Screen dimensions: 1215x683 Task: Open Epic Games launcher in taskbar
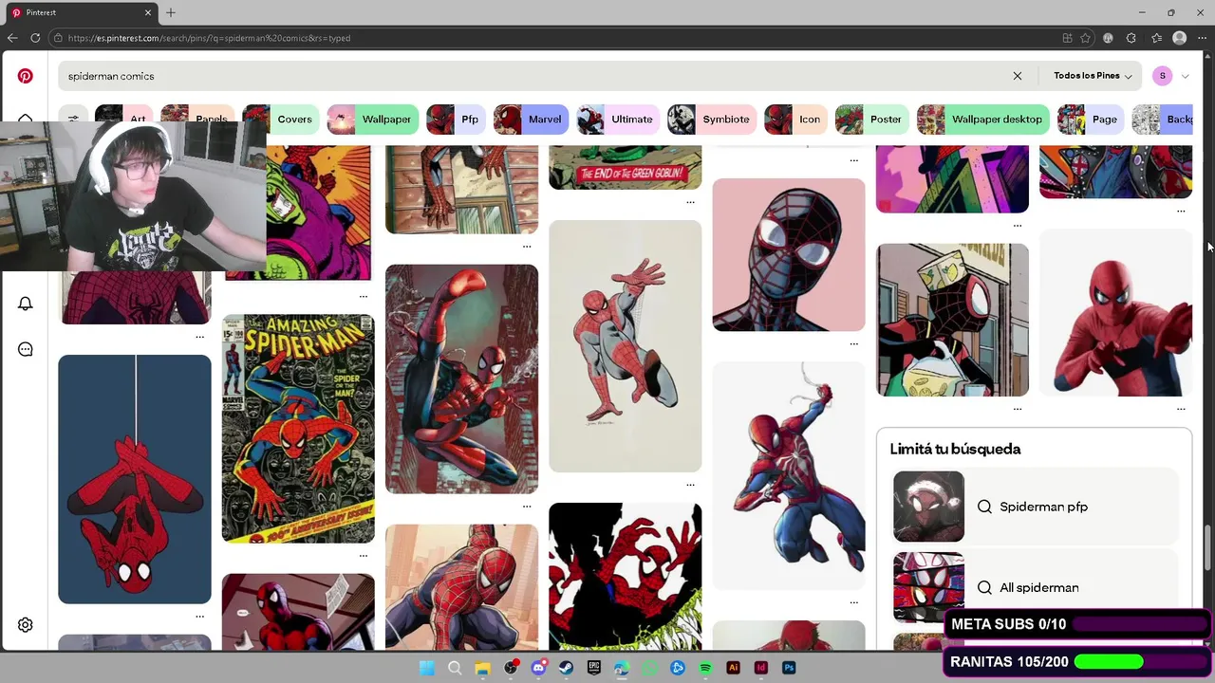point(594,668)
